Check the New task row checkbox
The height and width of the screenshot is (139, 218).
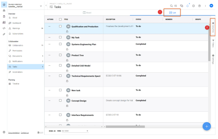click(60, 90)
